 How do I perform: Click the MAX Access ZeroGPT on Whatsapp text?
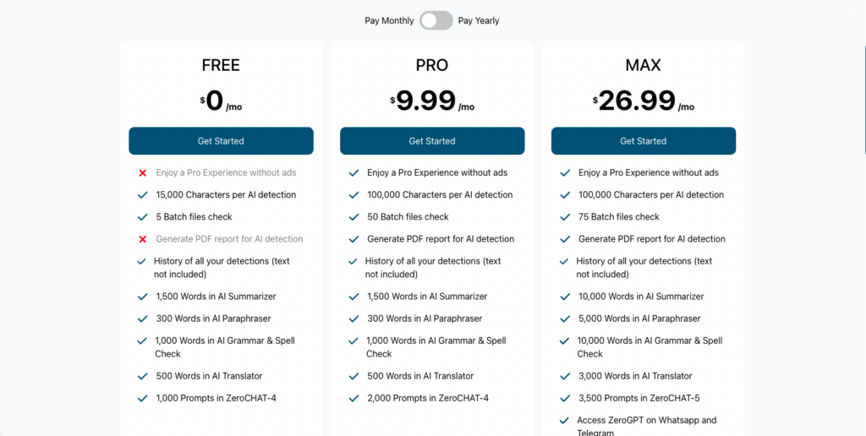coord(647,420)
